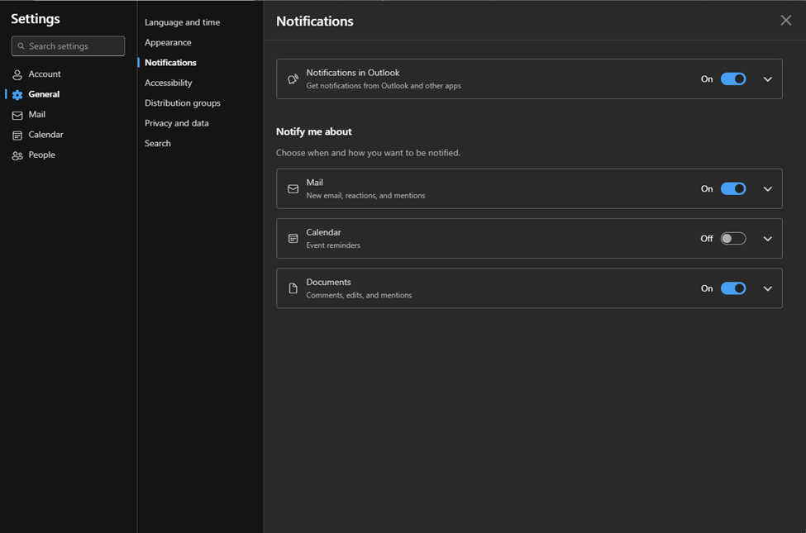
Task: Enable the Calendar event reminders toggle
Action: coord(732,238)
